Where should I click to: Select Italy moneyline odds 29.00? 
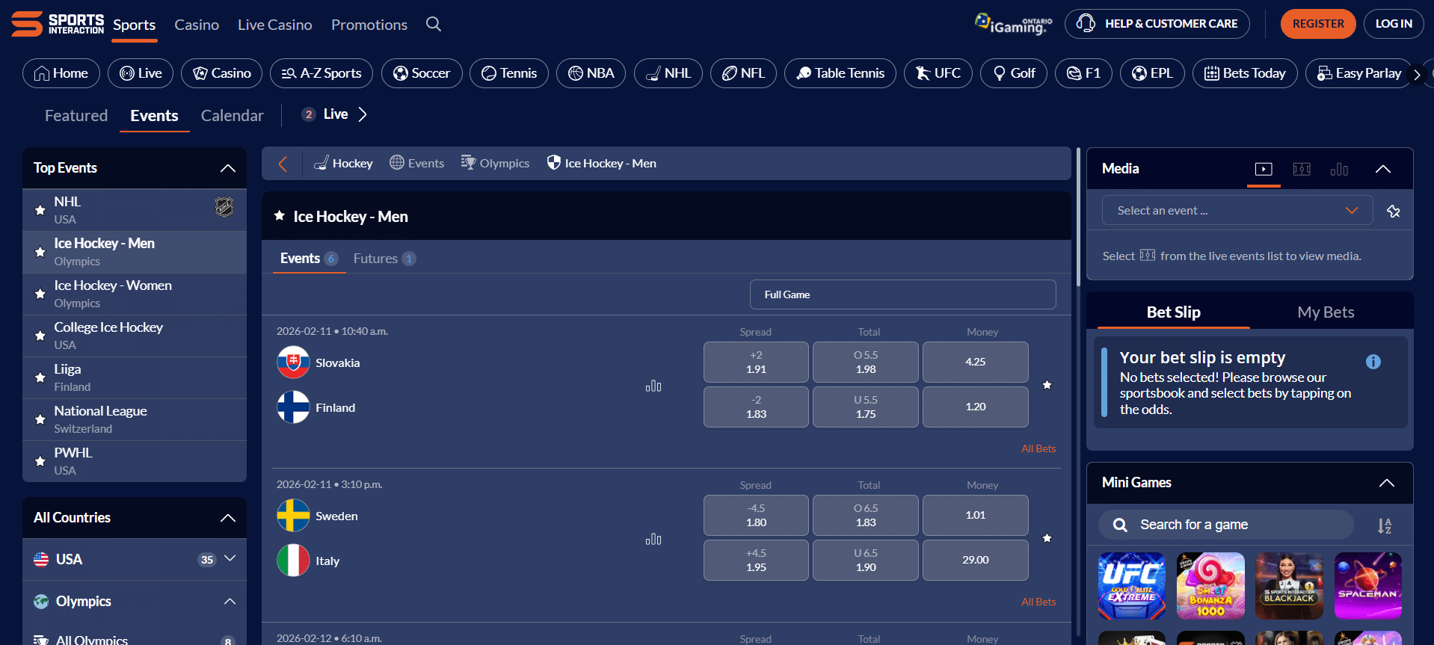point(975,560)
